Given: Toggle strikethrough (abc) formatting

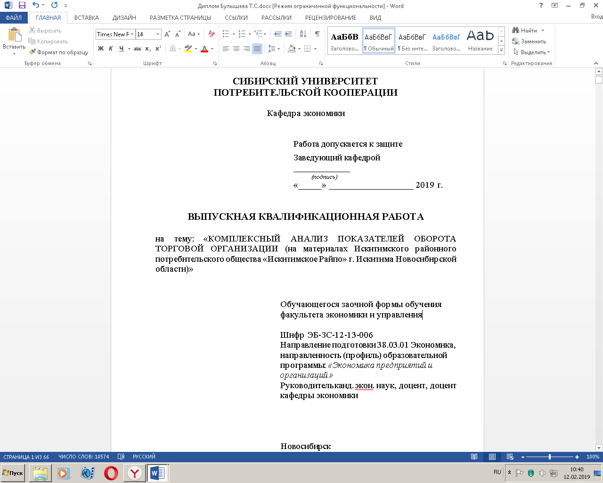Looking at the screenshot, I should tap(138, 49).
